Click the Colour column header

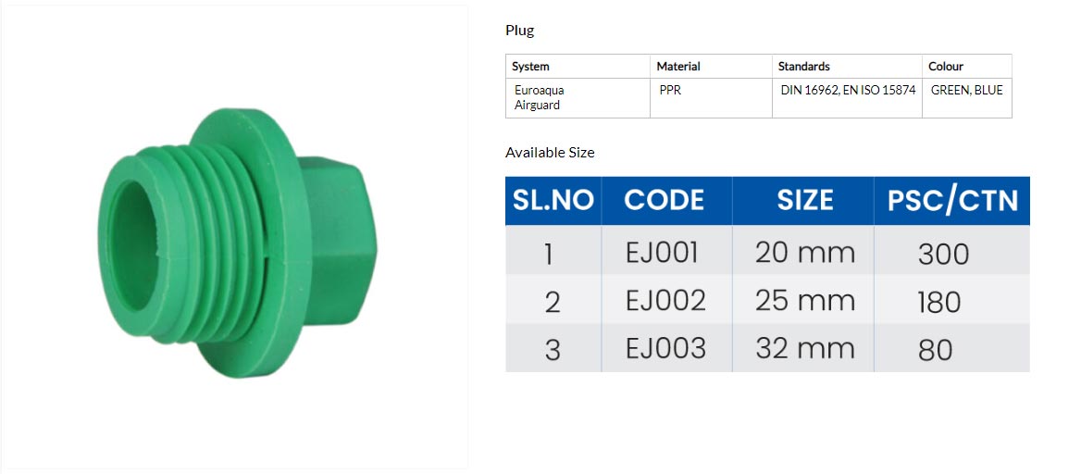pyautogui.click(x=967, y=67)
